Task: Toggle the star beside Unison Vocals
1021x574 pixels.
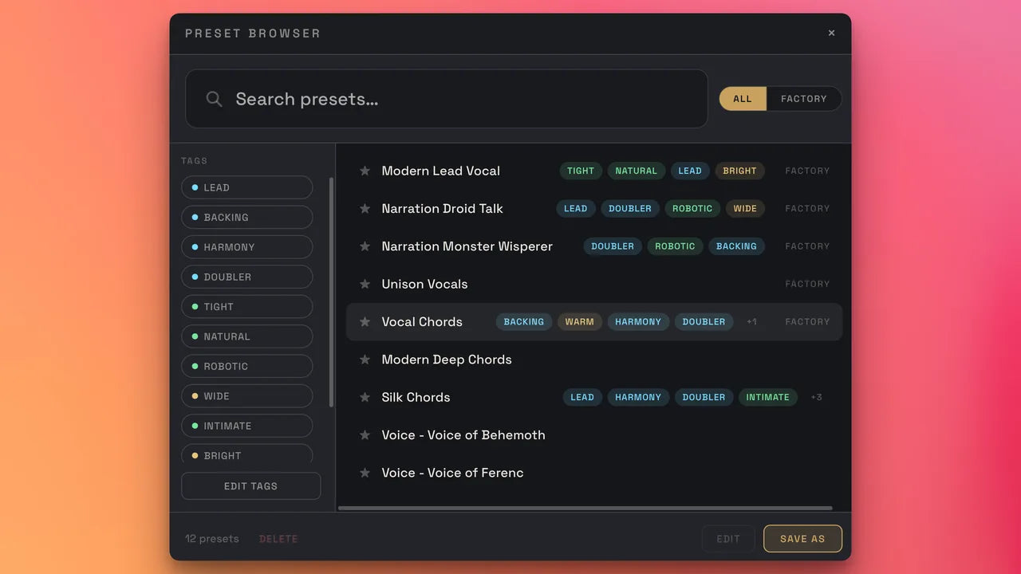Action: click(365, 284)
